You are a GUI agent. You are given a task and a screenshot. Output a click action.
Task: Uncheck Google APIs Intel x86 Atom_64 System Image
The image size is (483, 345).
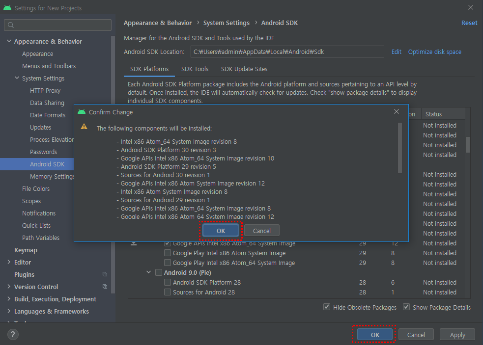pos(168,244)
